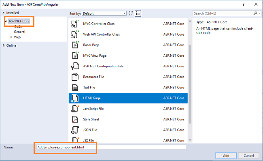Switch to small icons list view

point(138,13)
